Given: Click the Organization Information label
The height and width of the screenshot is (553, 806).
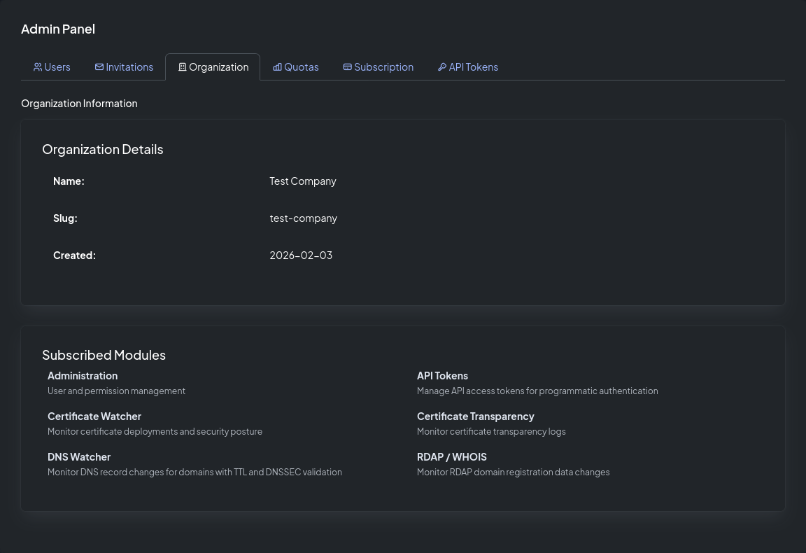Looking at the screenshot, I should tap(79, 104).
